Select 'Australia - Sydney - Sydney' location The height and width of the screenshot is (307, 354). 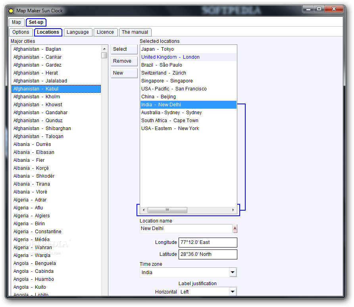click(189, 113)
